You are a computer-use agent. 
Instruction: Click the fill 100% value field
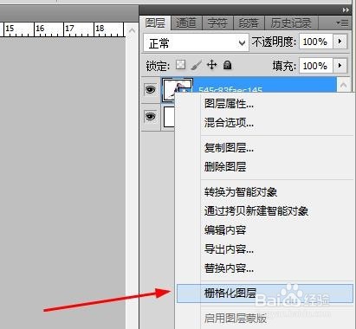(316, 66)
